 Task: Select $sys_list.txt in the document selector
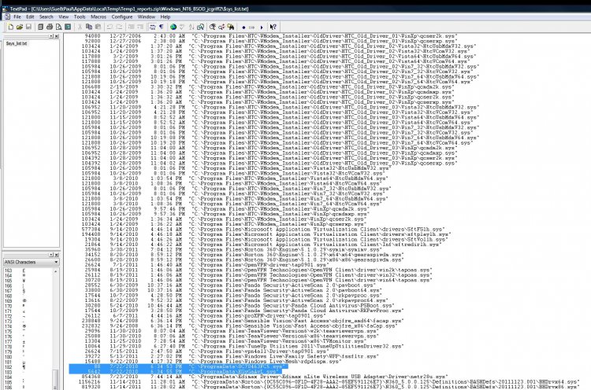[x=17, y=43]
